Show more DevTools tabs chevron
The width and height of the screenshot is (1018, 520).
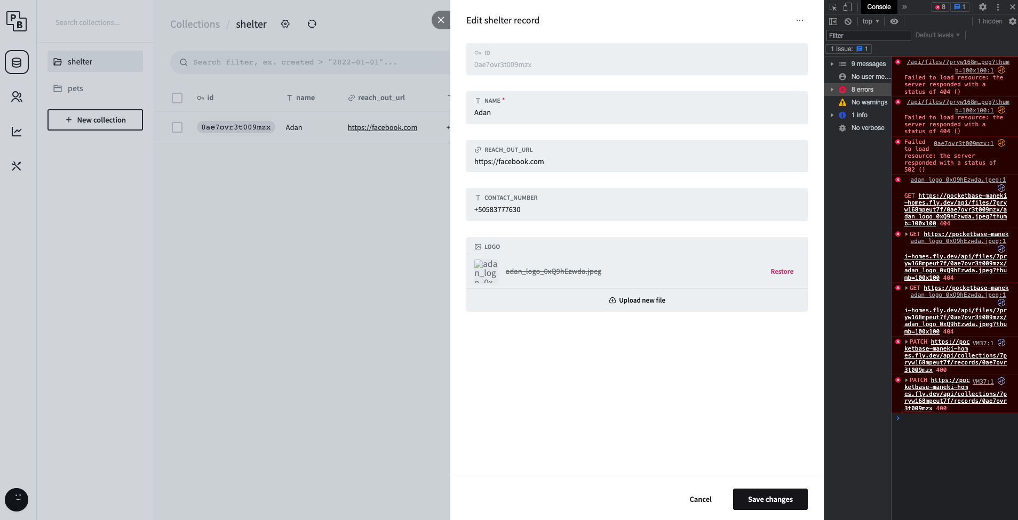(x=904, y=7)
